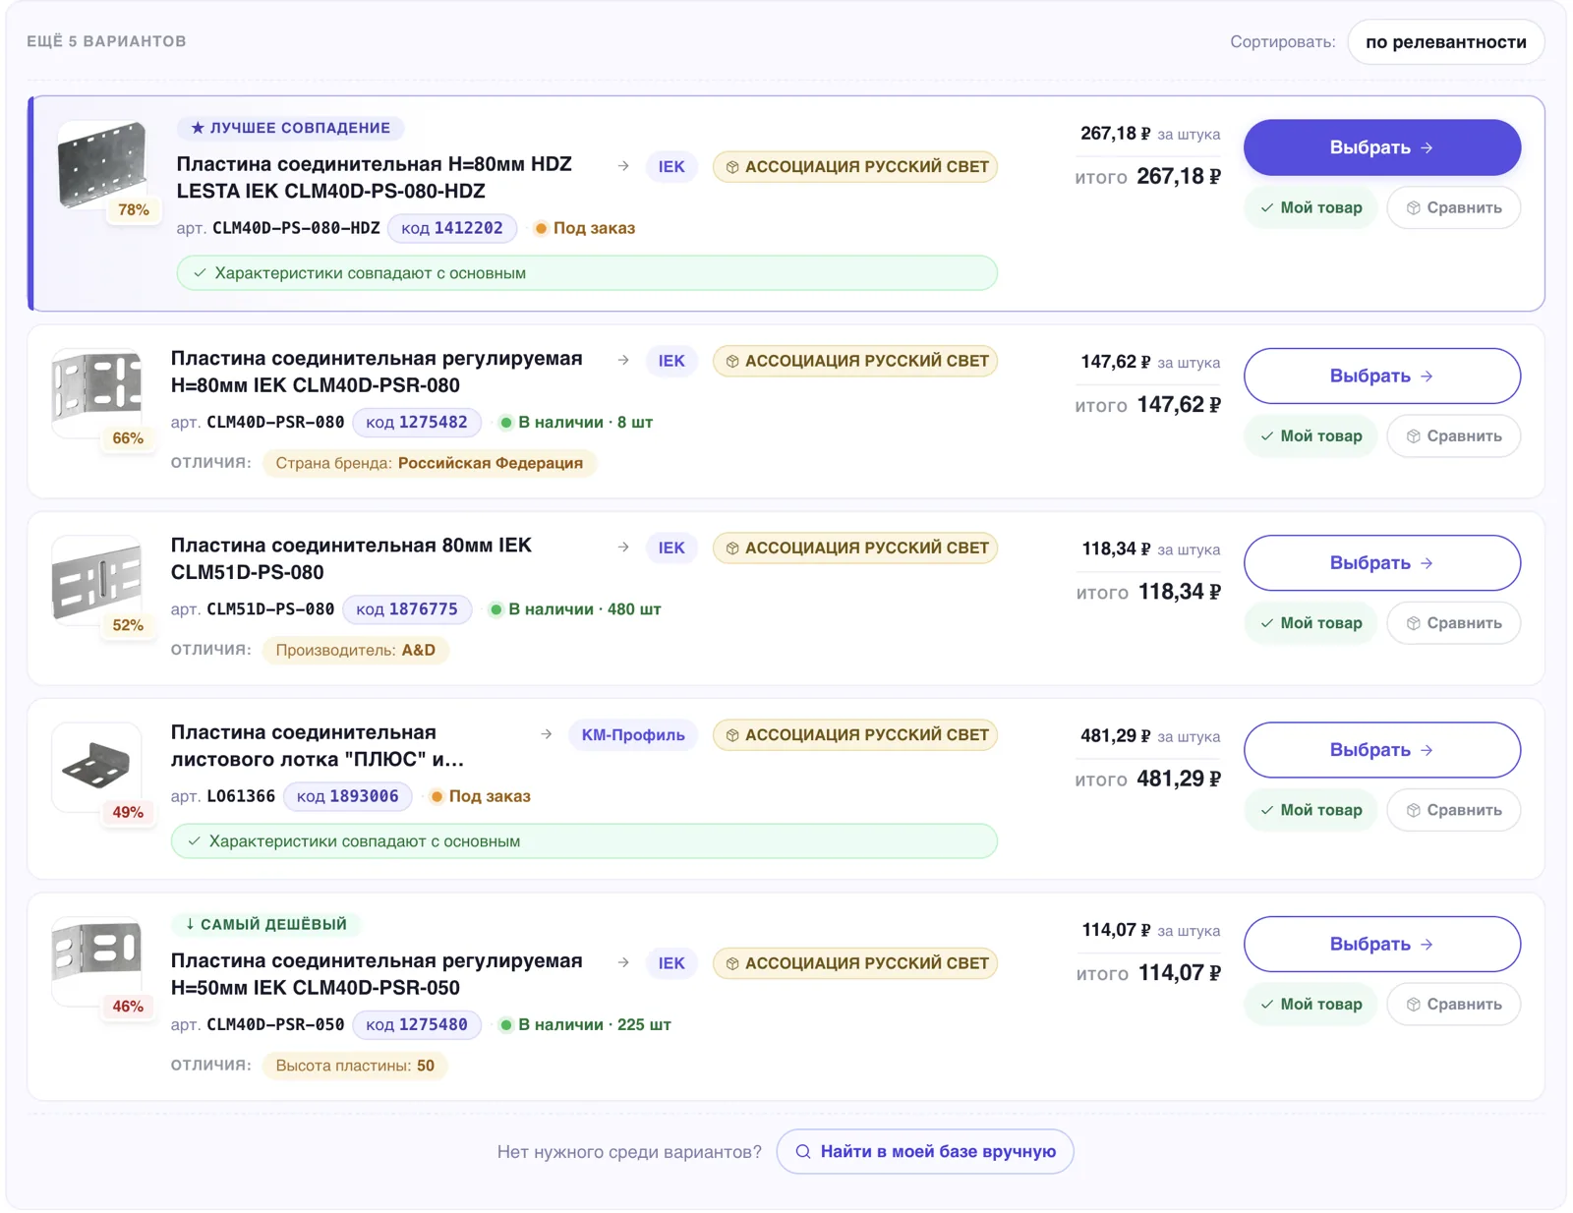The height and width of the screenshot is (1213, 1573).
Task: Click arrow icon next to HDZ LESTA title
Action: (623, 166)
